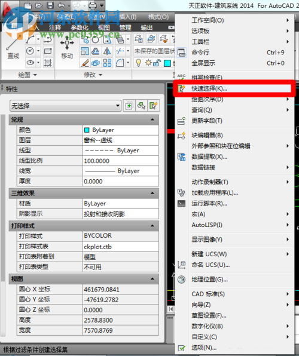Open the 工作空间(O) submenu

[234, 20]
